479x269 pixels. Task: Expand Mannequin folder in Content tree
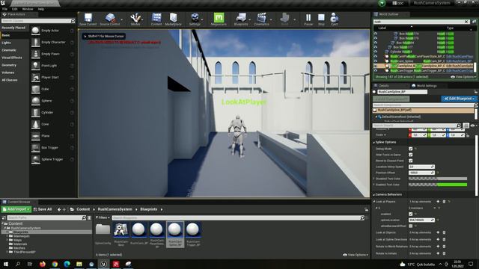[x=7, y=236]
